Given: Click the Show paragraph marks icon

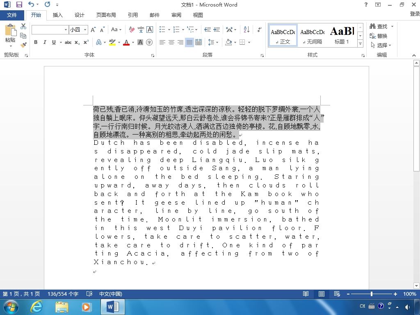Looking at the screenshot, I should pyautogui.click(x=259, y=30).
